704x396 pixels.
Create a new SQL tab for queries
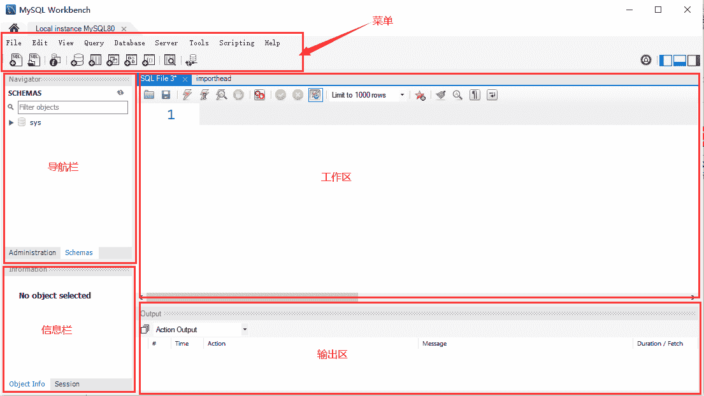16,60
